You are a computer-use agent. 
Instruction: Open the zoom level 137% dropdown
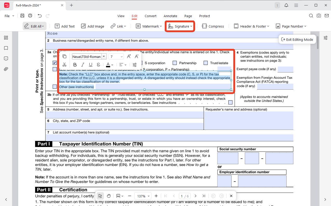point(143,196)
